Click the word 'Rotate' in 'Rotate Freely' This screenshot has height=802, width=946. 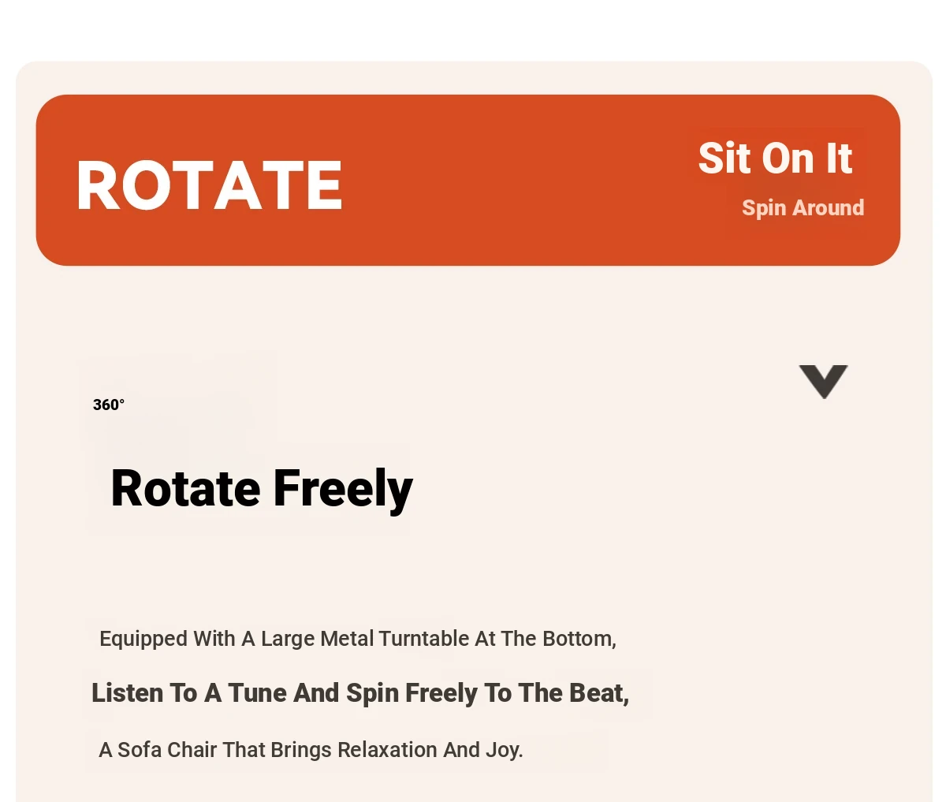(186, 489)
